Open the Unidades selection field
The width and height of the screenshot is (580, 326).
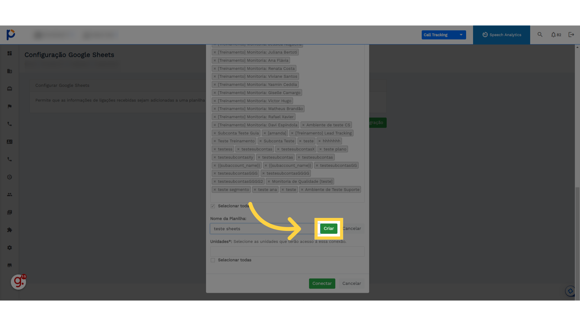[x=287, y=252]
